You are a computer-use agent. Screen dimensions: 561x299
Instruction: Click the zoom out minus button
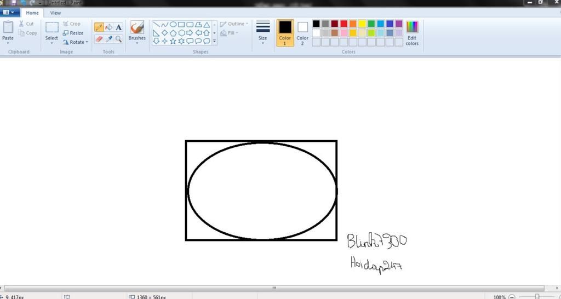pos(512,297)
